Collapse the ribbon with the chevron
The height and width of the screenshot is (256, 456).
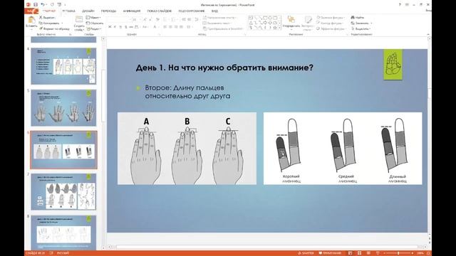click(x=428, y=34)
